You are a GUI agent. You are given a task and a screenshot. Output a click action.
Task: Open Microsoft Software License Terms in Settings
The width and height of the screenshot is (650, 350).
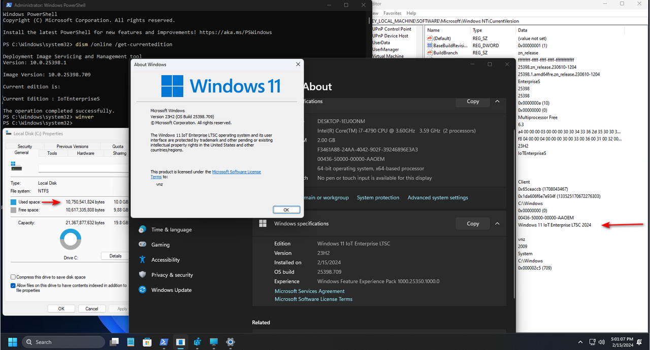tap(314, 299)
